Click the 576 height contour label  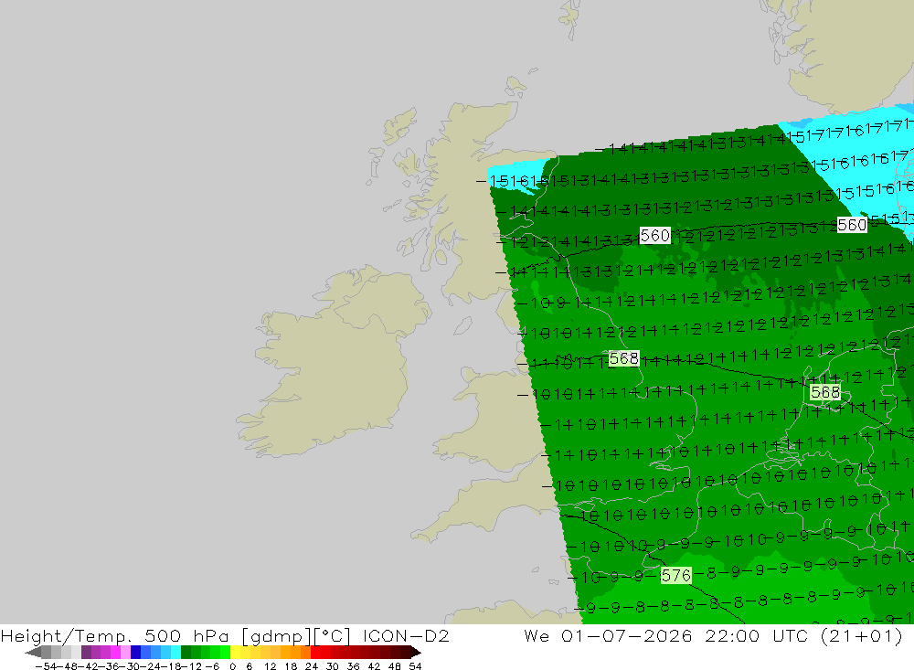pos(676,576)
